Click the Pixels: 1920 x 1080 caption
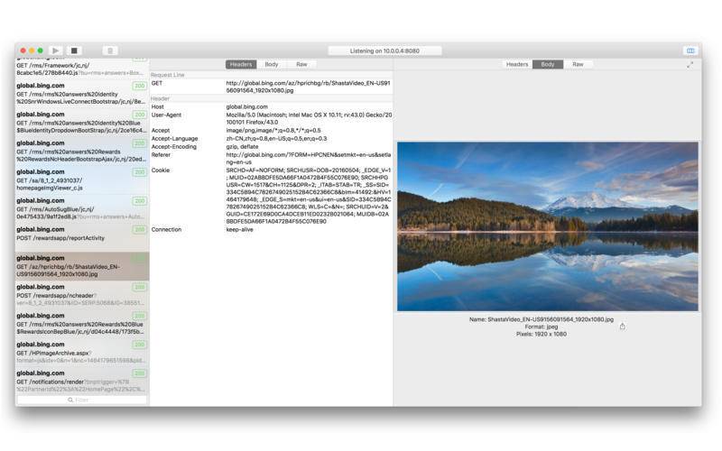722x451 pixels. click(541, 334)
